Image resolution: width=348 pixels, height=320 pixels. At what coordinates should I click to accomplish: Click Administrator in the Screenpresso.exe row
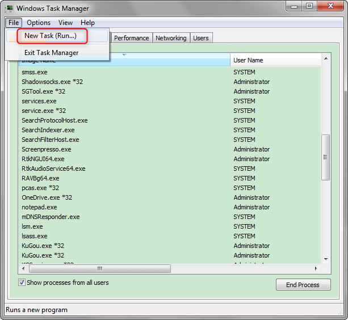tap(251, 149)
